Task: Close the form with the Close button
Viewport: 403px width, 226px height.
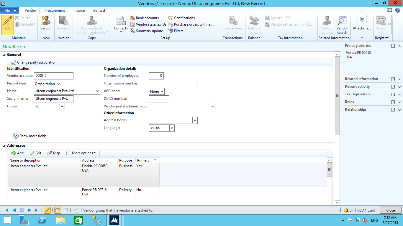Action: click(x=390, y=210)
